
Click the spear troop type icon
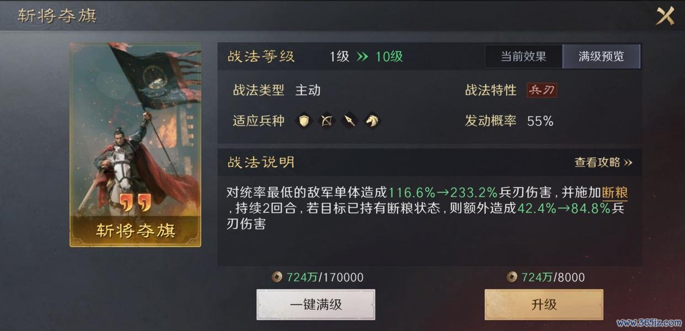(350, 120)
